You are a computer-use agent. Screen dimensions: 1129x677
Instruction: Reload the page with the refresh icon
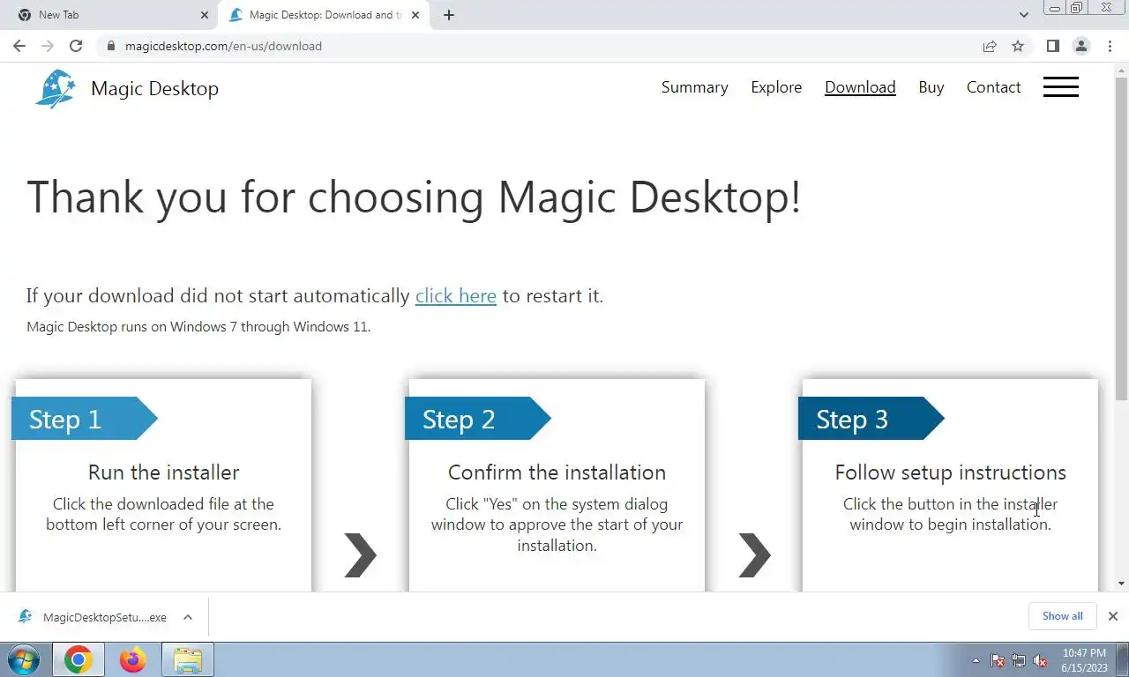click(76, 46)
